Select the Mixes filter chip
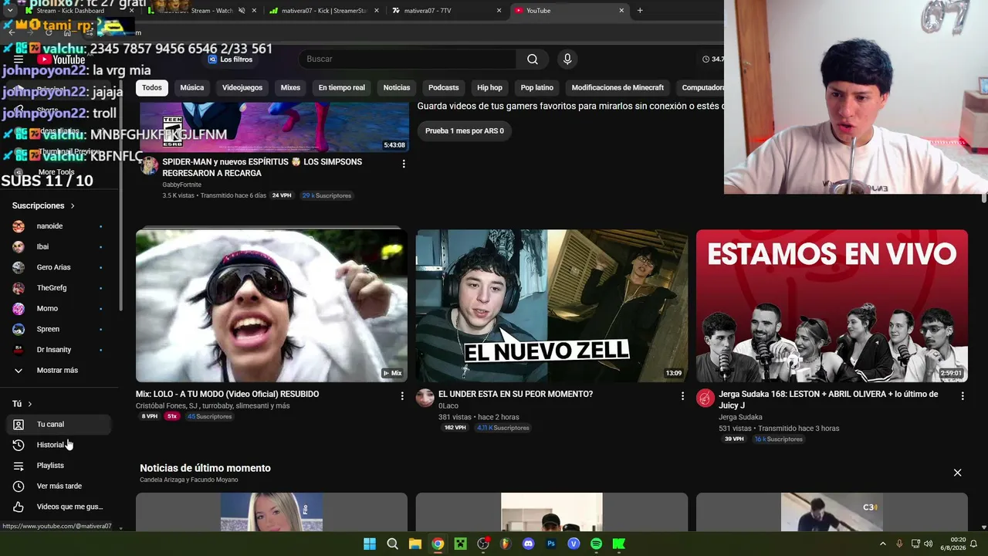The height and width of the screenshot is (556, 988). [x=290, y=88]
